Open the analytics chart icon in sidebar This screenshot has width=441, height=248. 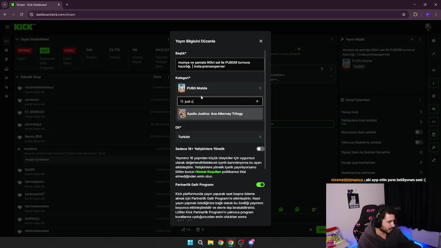[6, 50]
